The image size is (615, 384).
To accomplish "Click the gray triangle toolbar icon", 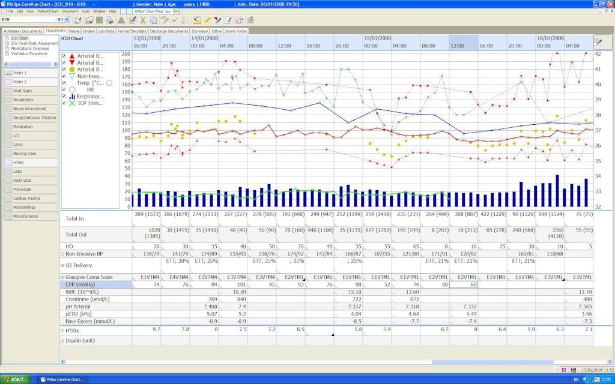I will (121, 20).
